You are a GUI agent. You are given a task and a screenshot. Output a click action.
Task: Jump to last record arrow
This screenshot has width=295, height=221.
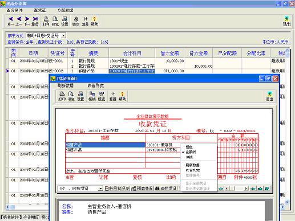35,21
